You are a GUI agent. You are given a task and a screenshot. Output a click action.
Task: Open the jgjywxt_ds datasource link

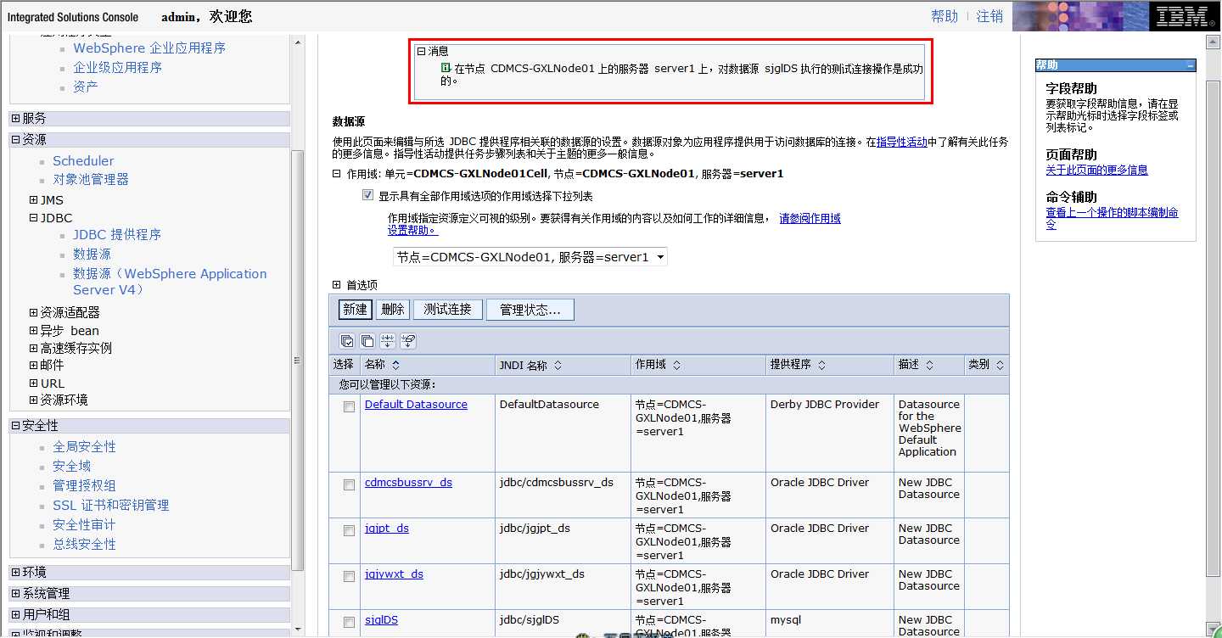(394, 574)
